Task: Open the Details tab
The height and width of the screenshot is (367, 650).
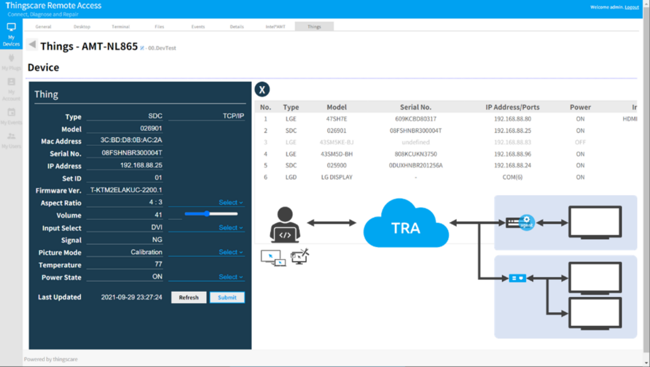Action: [237, 27]
